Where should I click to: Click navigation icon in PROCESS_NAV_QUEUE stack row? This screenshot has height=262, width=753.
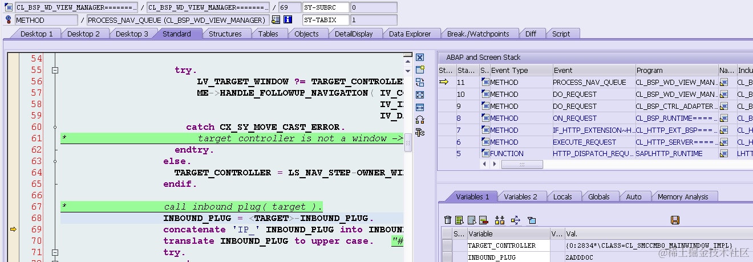click(x=724, y=83)
